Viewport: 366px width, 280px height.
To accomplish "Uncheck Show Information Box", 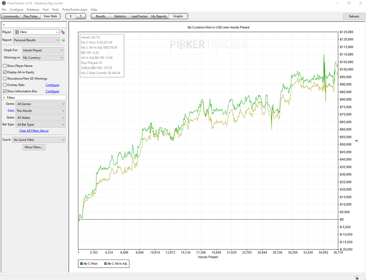I will 5,91.
